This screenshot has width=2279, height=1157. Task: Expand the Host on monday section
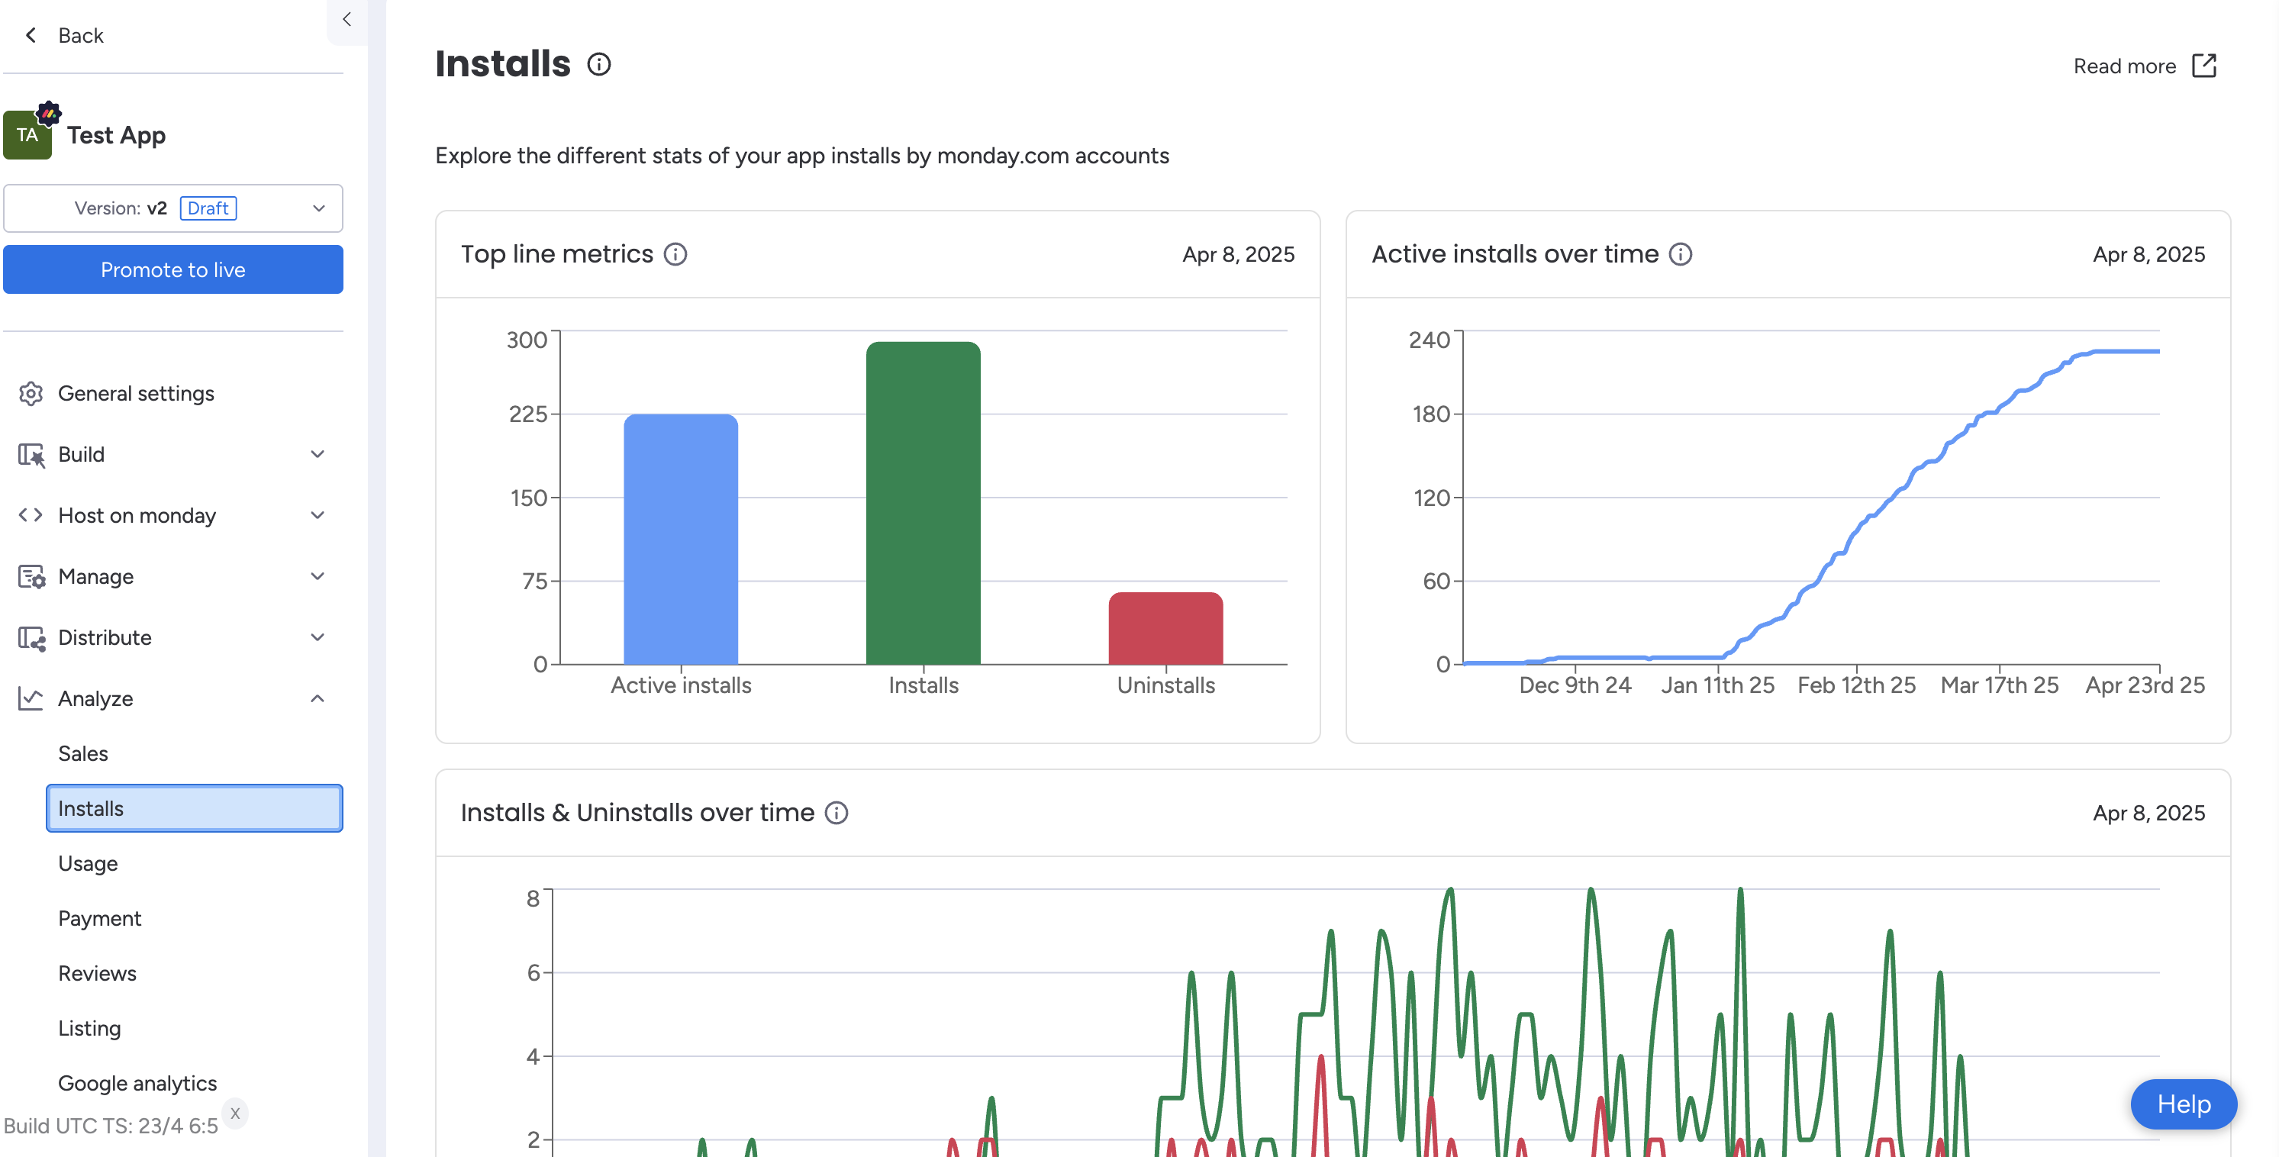pyautogui.click(x=318, y=516)
